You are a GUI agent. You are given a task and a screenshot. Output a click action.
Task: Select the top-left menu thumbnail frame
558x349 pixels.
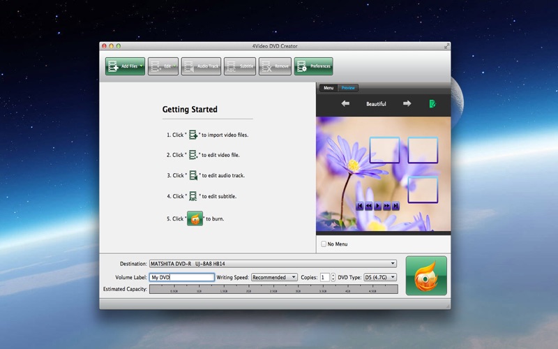pyautogui.click(x=385, y=150)
